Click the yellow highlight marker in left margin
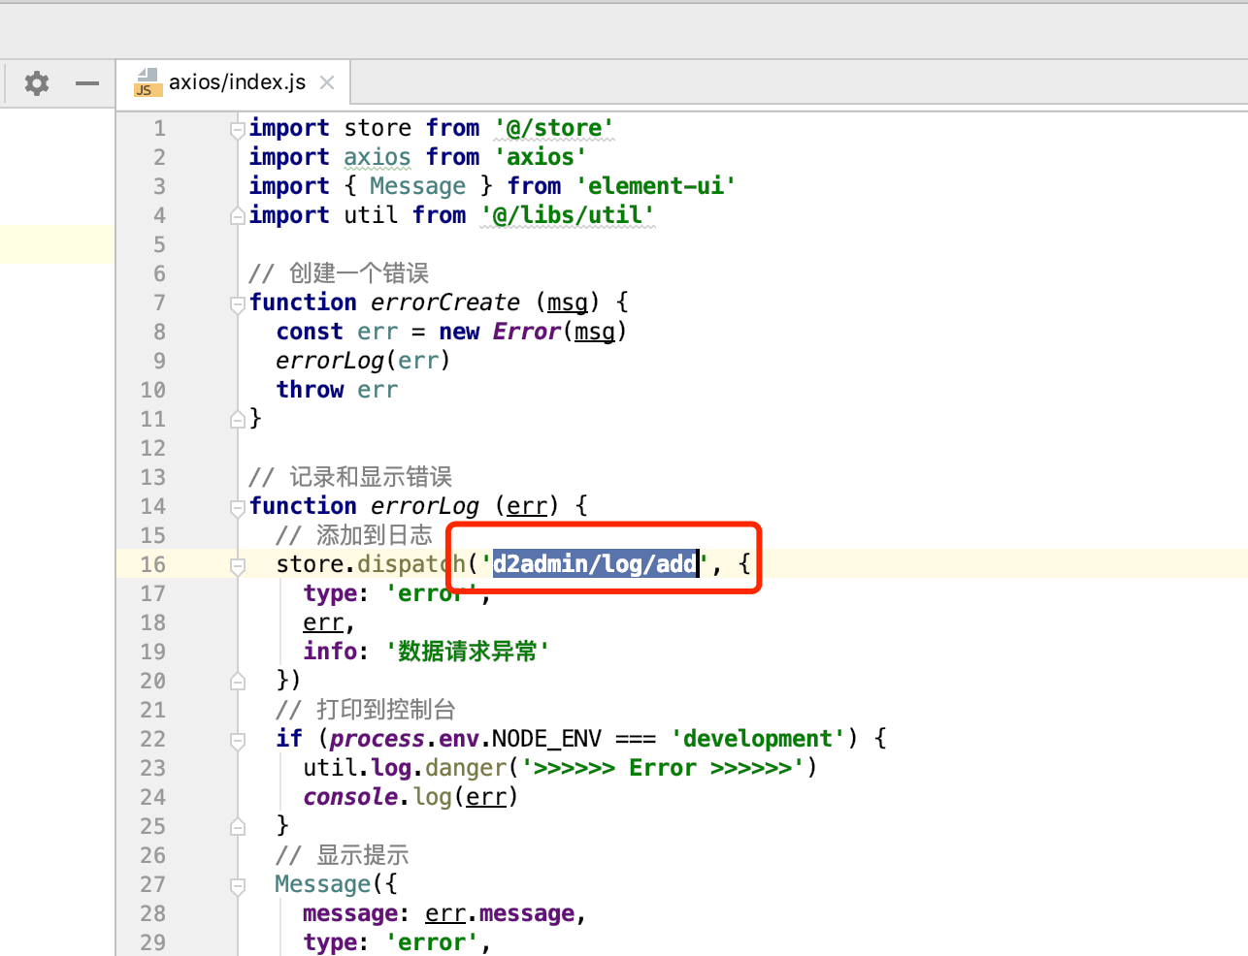This screenshot has width=1248, height=956. point(57,244)
